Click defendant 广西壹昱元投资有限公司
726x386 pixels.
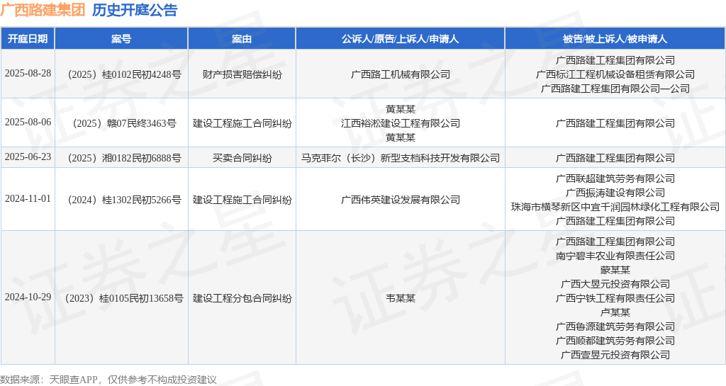pos(615,355)
